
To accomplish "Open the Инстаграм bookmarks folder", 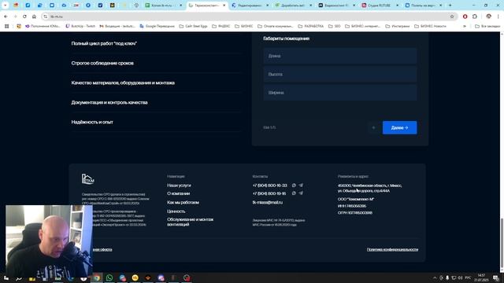I will click(397, 26).
